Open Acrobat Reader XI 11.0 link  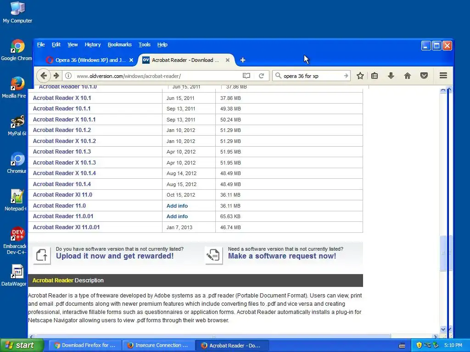click(x=62, y=195)
